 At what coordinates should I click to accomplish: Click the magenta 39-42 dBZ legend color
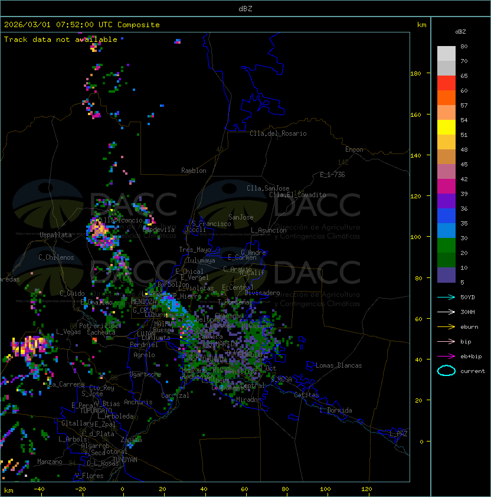(x=446, y=187)
